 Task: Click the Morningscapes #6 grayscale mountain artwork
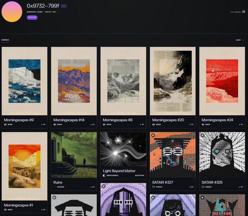pos(123,81)
